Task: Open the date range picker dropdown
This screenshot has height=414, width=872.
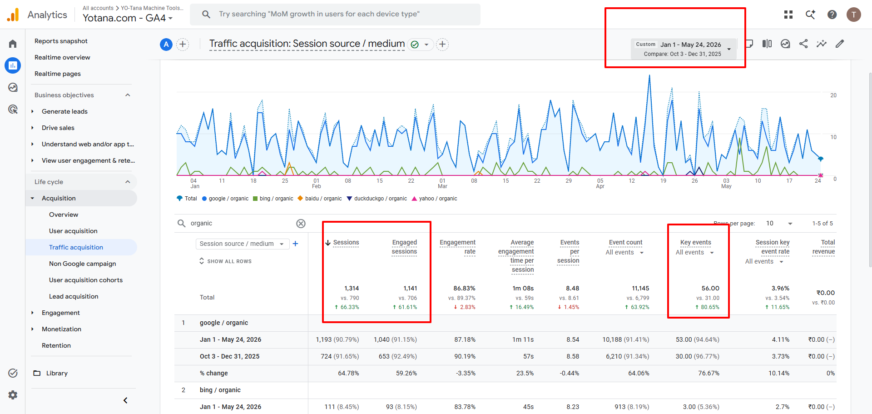Action: (x=684, y=49)
